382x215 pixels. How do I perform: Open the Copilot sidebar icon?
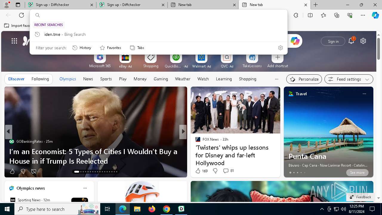point(375,15)
